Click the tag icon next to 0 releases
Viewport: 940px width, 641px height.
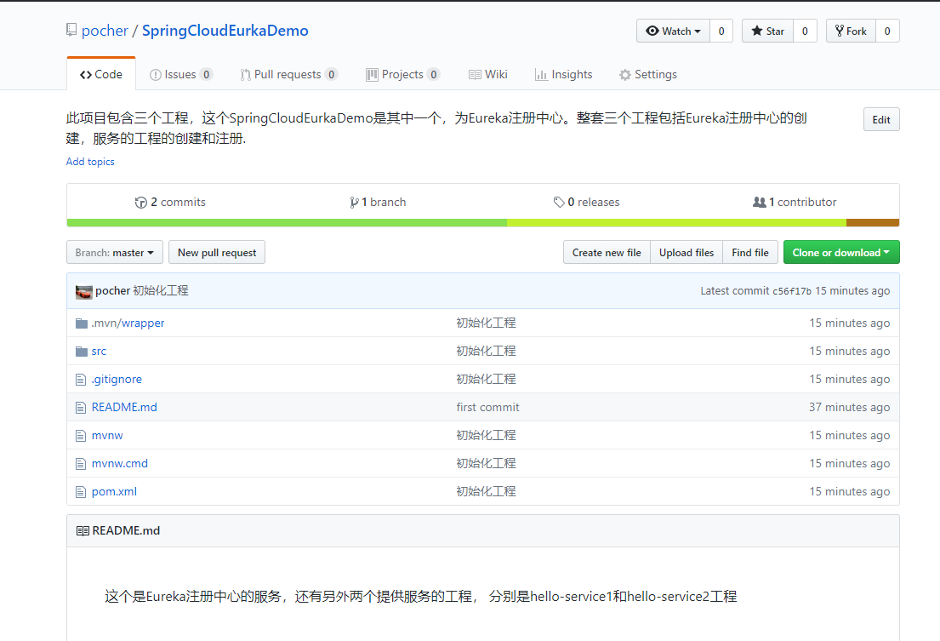[x=559, y=202]
